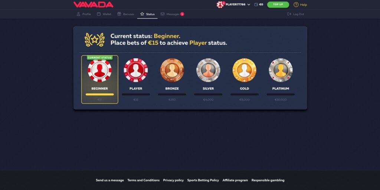Select the Beginner status chip
Image resolution: width=380 pixels, height=190 pixels.
coord(99,71)
